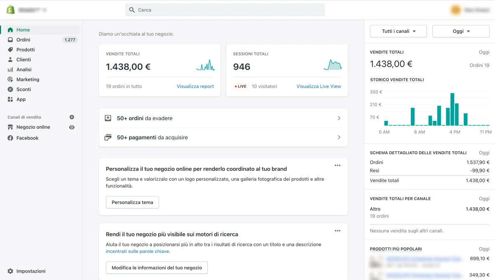Open options menu on Personalizza card
Screen dimensions: 495x280
pyautogui.click(x=337, y=165)
